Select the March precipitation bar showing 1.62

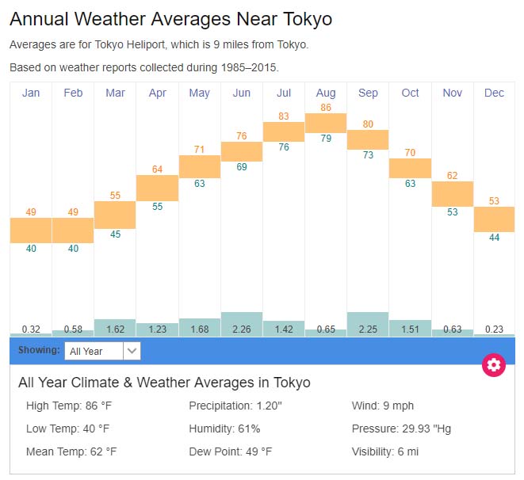[x=115, y=327]
